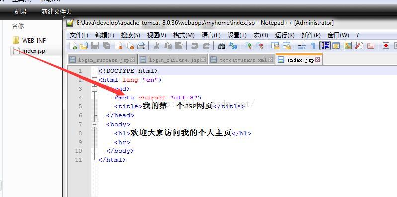This screenshot has height=197, width=397.
Task: Click the <hr> tag on line 9
Action: pos(122,142)
